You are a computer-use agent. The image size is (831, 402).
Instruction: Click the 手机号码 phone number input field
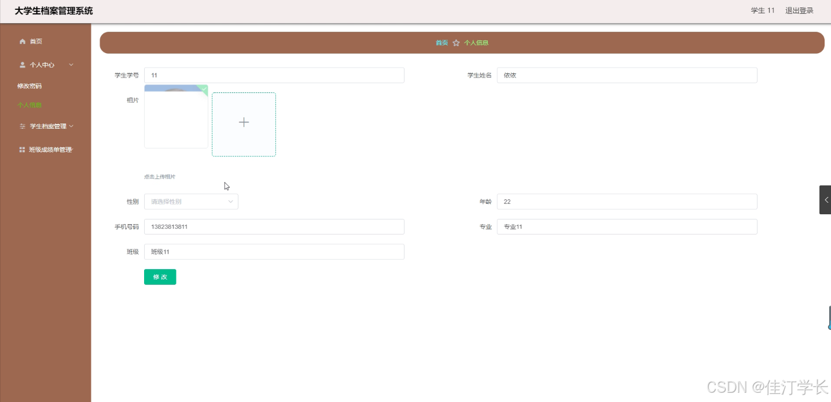pyautogui.click(x=274, y=226)
